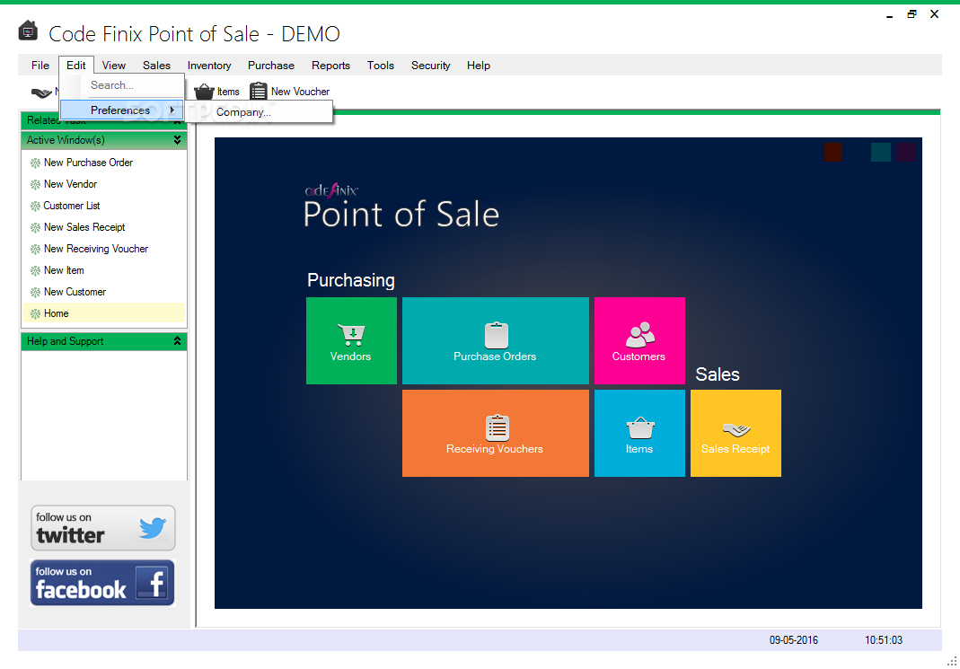Viewport: 960px width, 669px height.
Task: Open the Help menu
Action: pos(479,66)
